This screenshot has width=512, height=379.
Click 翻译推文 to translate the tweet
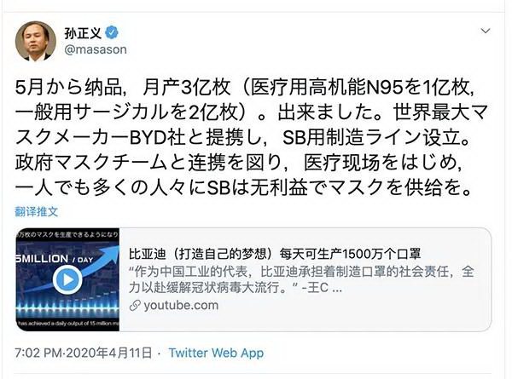point(36,212)
